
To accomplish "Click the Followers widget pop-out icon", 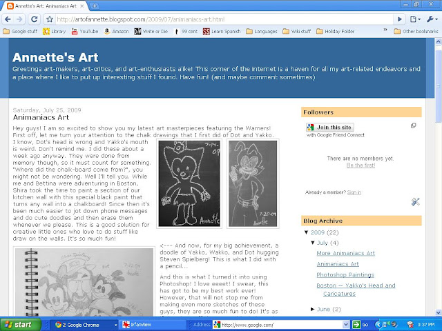I will [x=413, y=126].
